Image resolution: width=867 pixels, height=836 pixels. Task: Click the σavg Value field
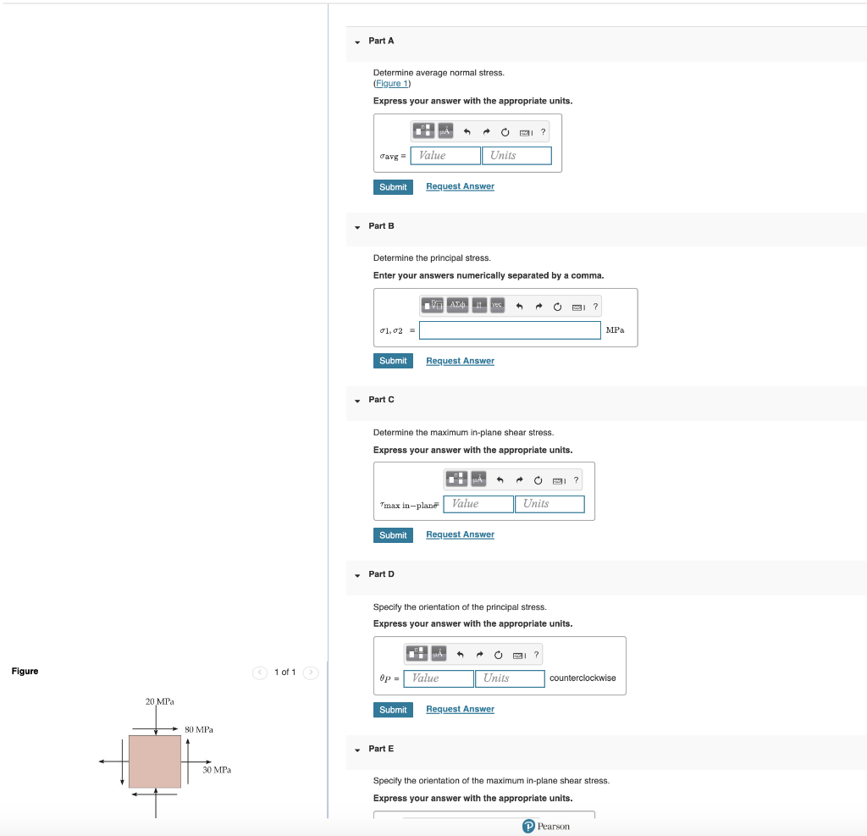[445, 156]
